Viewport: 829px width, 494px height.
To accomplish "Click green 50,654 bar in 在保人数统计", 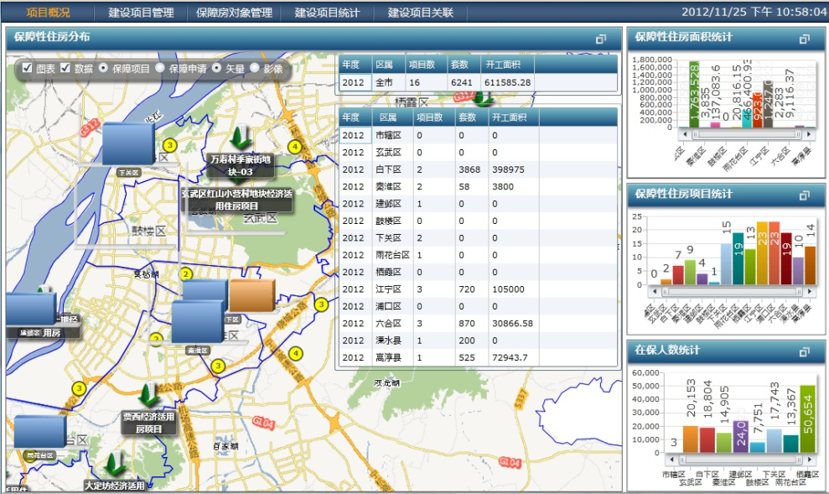I will pos(807,419).
